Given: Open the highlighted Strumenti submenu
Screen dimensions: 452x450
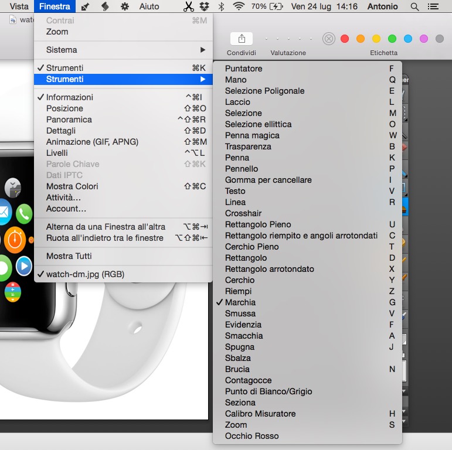Looking at the screenshot, I should tap(123, 79).
